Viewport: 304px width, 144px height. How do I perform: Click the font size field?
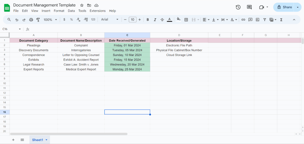click(133, 20)
